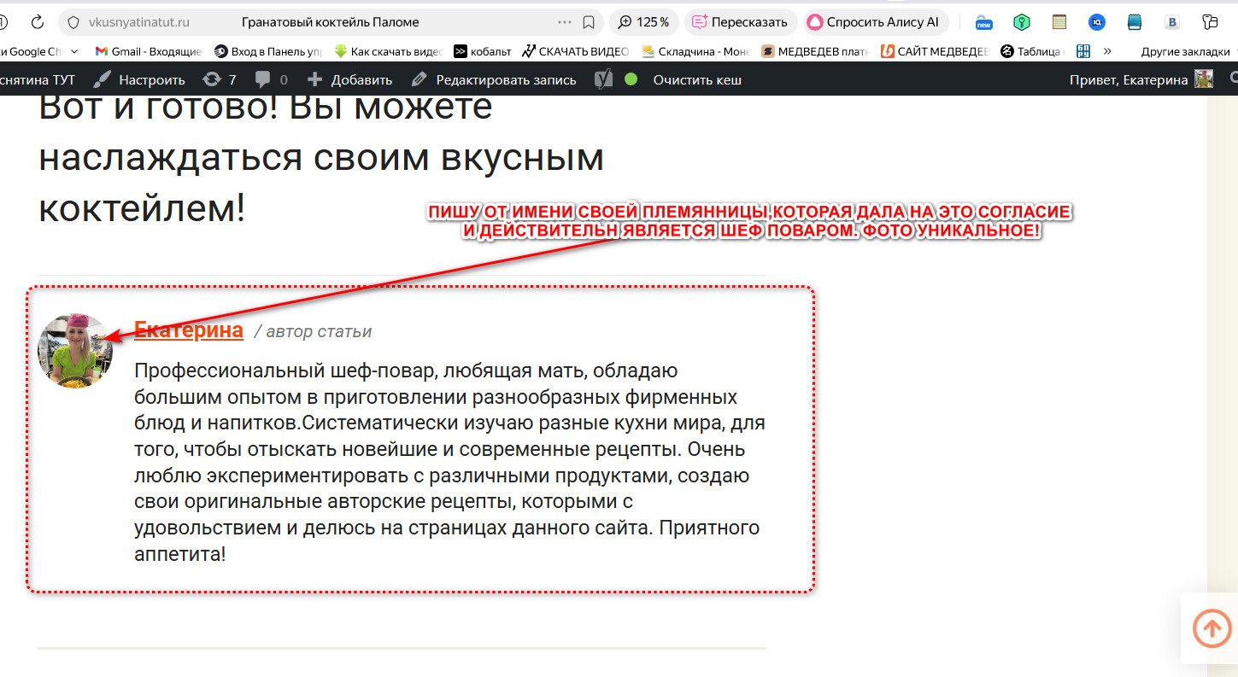
Task: Click the user avatar in the admin bar
Action: [x=1204, y=79]
